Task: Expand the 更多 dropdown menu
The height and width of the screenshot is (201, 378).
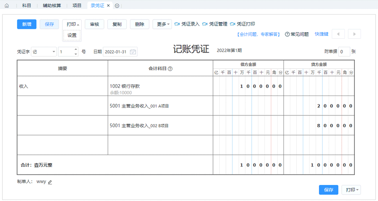Action: pyautogui.click(x=162, y=24)
